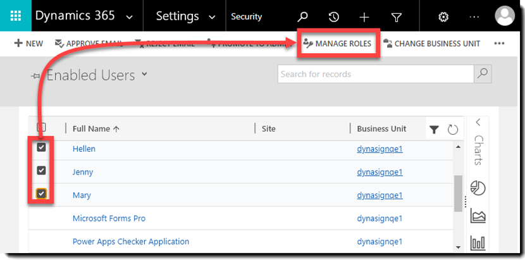Open Power Apps Checker Application record
The image size is (525, 260).
pyautogui.click(x=131, y=242)
